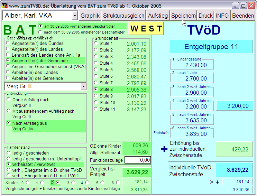Expand the Alber, Karl, VKA dropdown
Screen dimensions: 257x196
click(x=75, y=16)
